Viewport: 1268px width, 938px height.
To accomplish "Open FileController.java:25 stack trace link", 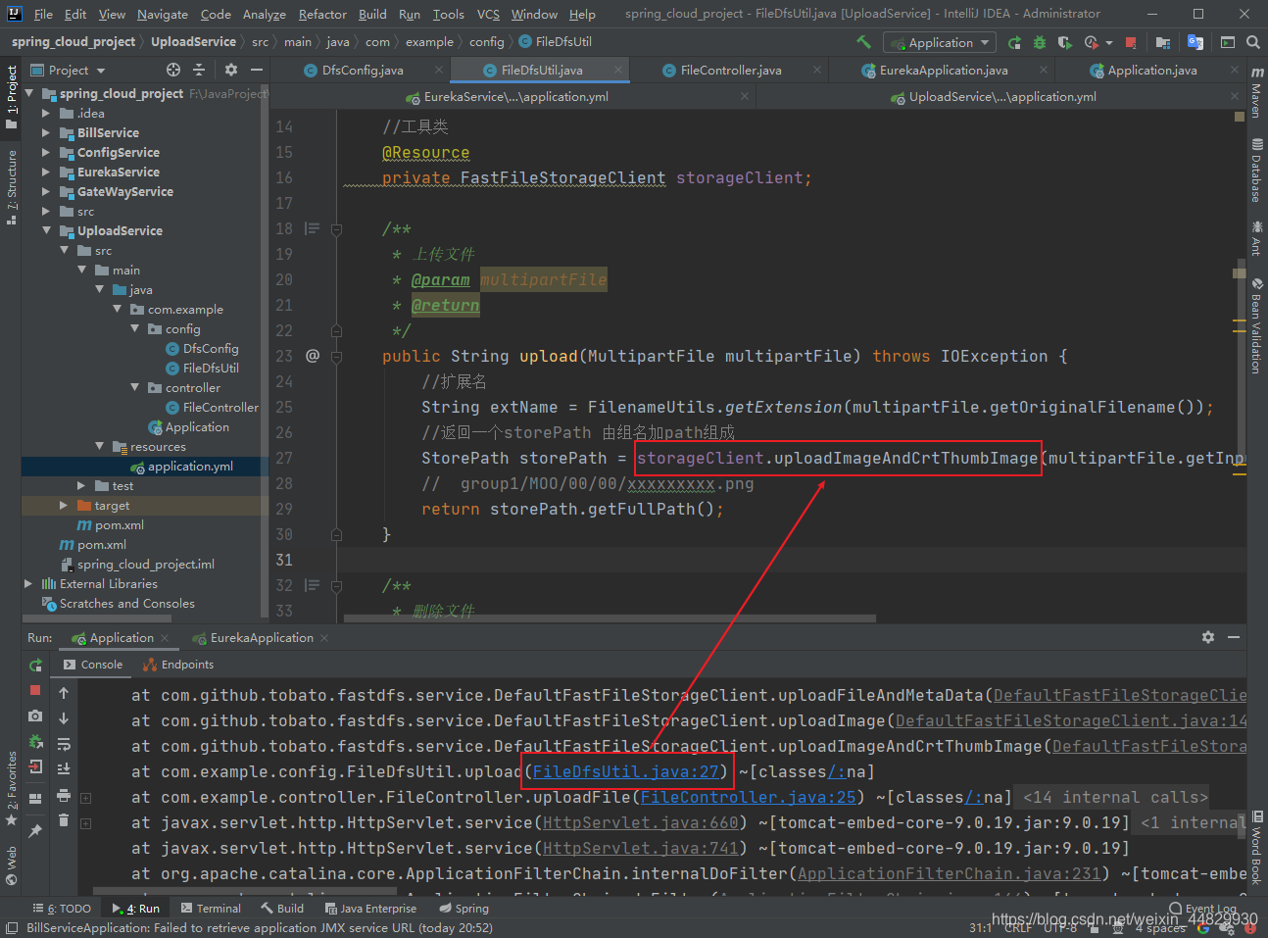I will point(748,797).
